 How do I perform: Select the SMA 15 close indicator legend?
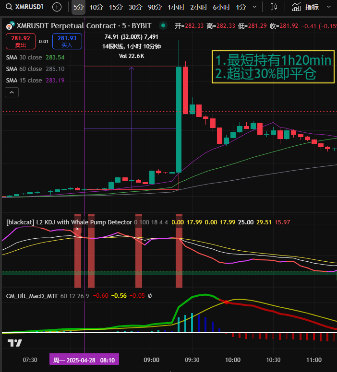click(x=35, y=81)
